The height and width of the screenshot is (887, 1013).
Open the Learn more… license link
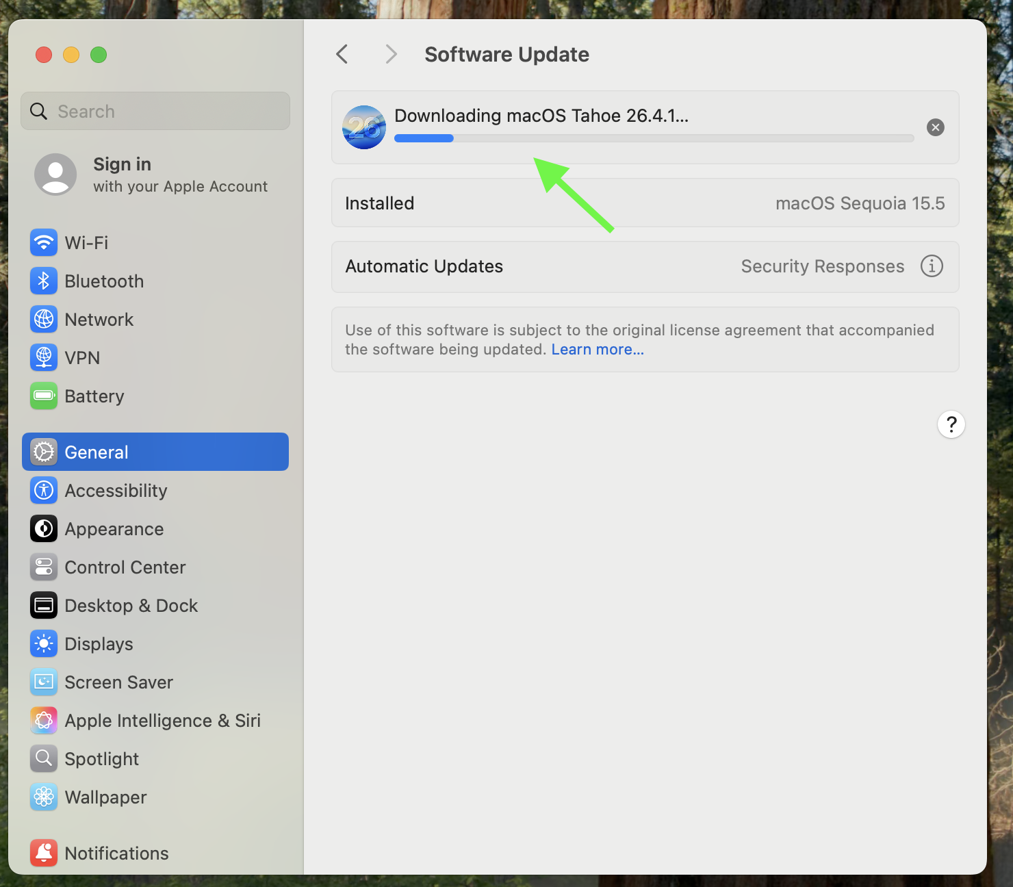(x=598, y=350)
